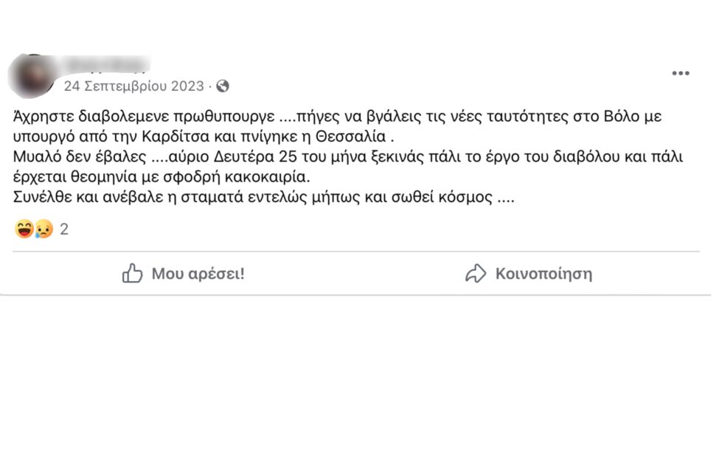
Task: Open the blurred profile picture
Action: point(31,76)
